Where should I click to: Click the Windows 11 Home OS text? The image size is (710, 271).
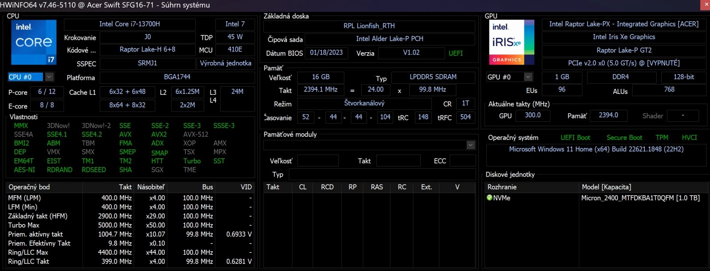pyautogui.click(x=596, y=149)
